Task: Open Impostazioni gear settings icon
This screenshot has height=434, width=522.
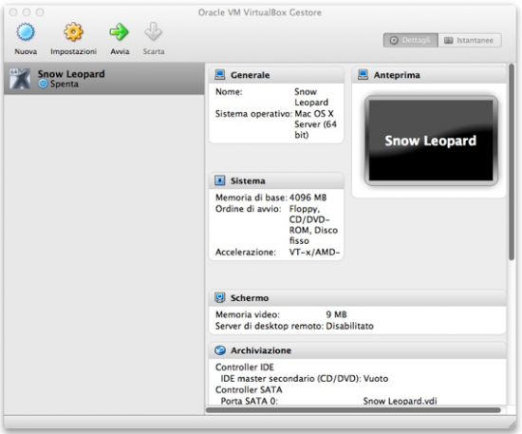Action: tap(73, 32)
